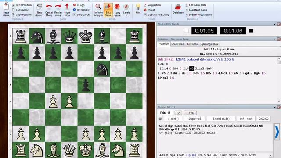Click the notation panel vertical scrollbar
This screenshot has height=158, width=281.
point(279,79)
